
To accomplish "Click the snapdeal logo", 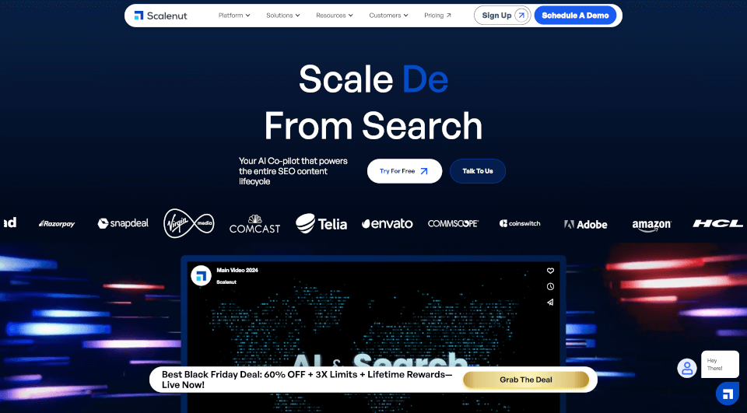I will [x=123, y=223].
